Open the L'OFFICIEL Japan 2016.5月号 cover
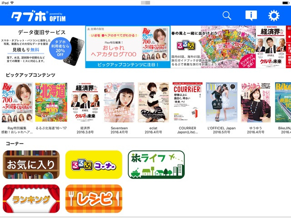This screenshot has height=218, width=291. (x=221, y=102)
